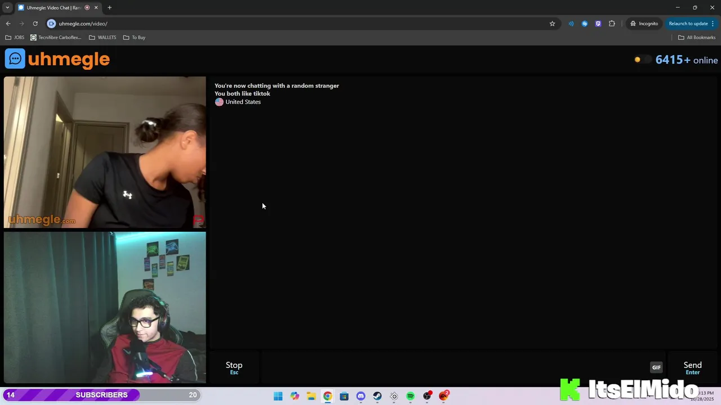Stop the current chat
Screen dimensions: 721x405
[x=234, y=368]
